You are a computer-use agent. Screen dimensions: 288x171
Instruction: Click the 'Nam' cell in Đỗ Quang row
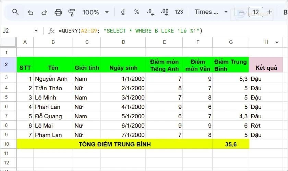click(x=87, y=116)
